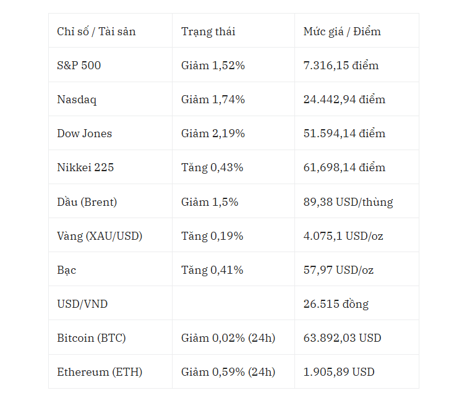Click the Nasdaq index name cell
This screenshot has width=467, height=398.
[77, 99]
